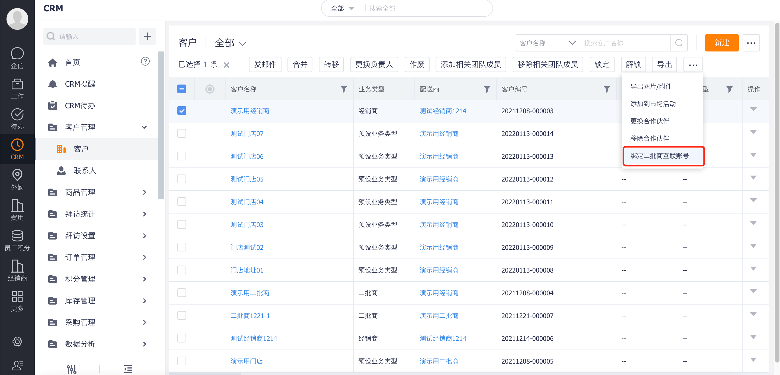Check the 门店测试02 row checkbox
The image size is (780, 375).
182,247
